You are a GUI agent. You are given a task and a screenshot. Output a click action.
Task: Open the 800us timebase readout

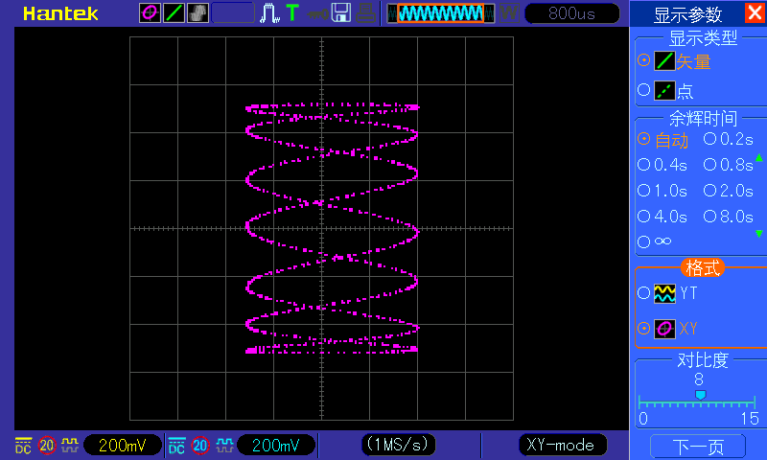[x=570, y=13]
